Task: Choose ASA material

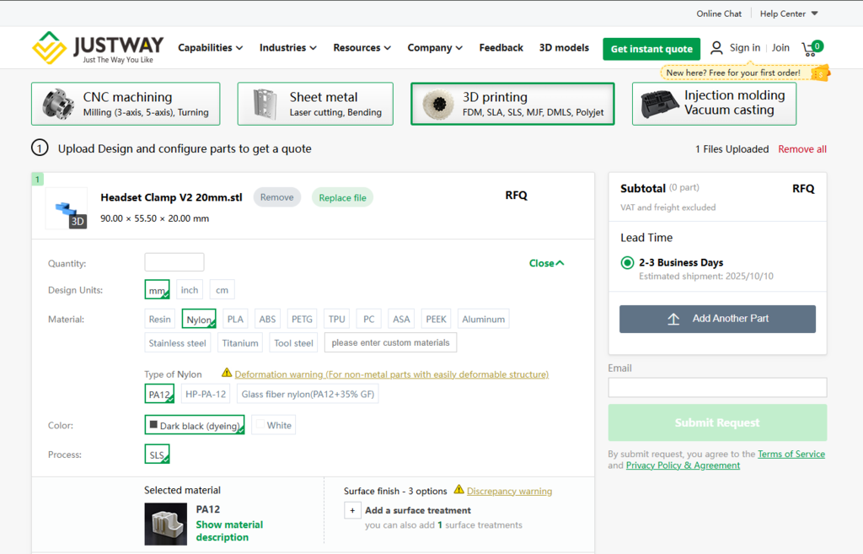Action: coord(401,319)
